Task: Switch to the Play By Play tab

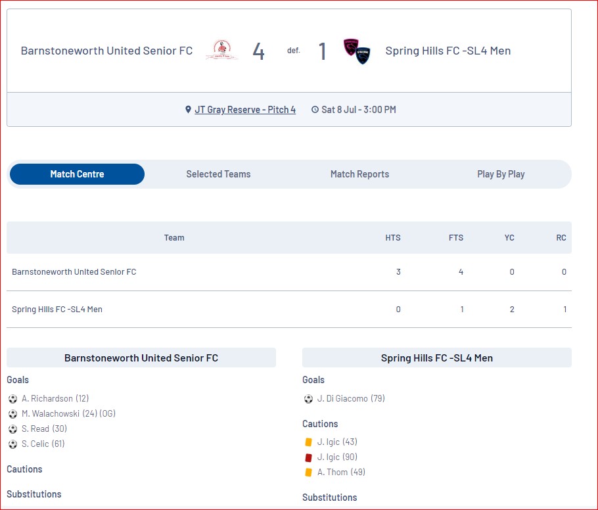Action: point(501,174)
